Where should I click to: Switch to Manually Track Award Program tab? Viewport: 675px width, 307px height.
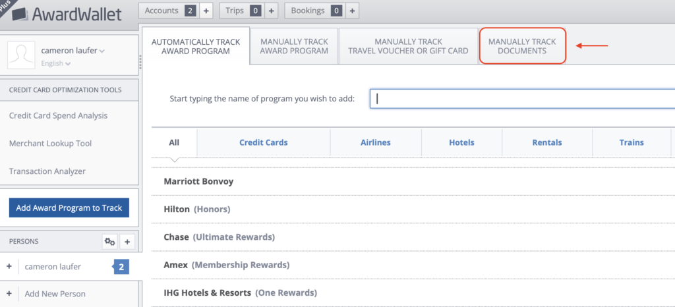coord(294,46)
